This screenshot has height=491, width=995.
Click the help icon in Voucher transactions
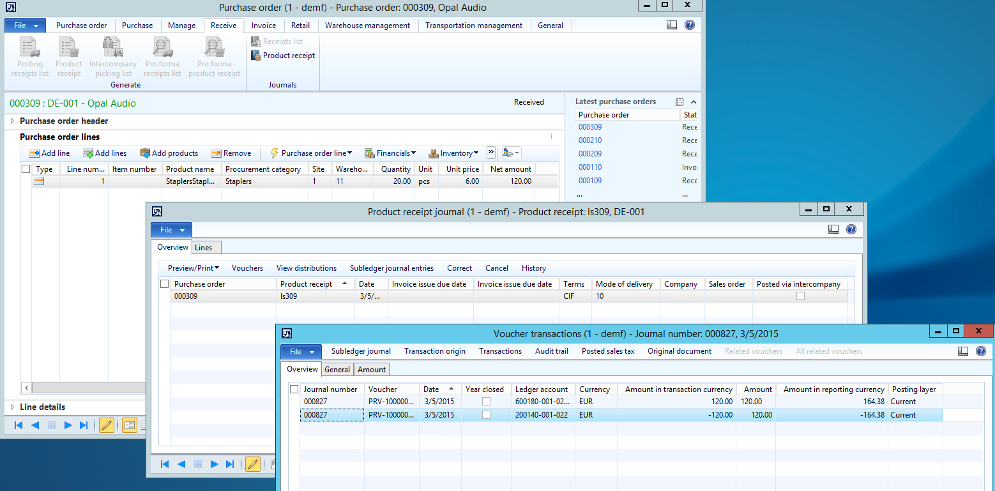(980, 351)
